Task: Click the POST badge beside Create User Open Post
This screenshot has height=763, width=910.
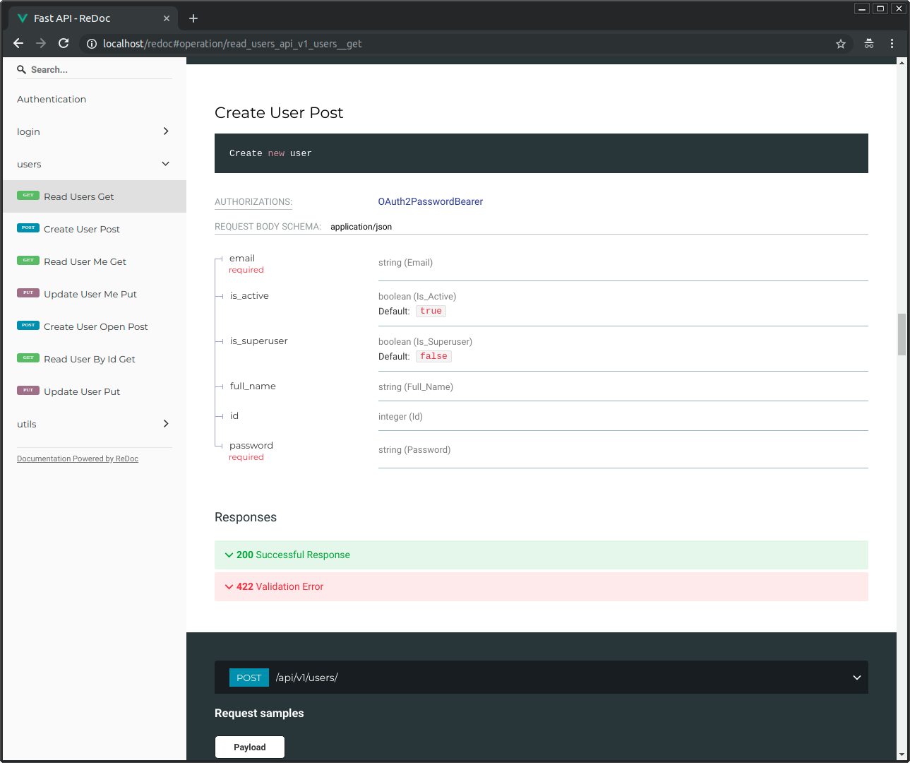Action: click(29, 325)
